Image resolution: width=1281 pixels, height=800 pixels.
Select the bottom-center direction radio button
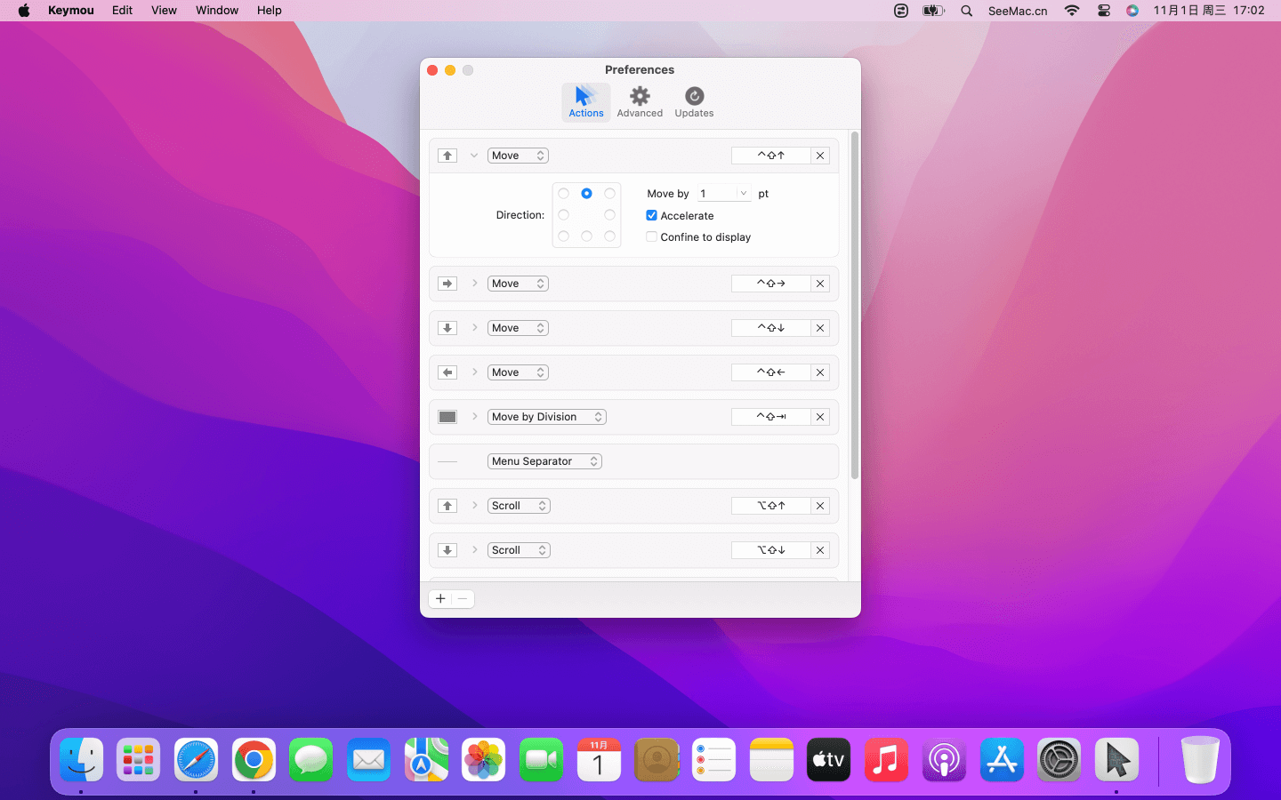[586, 236]
